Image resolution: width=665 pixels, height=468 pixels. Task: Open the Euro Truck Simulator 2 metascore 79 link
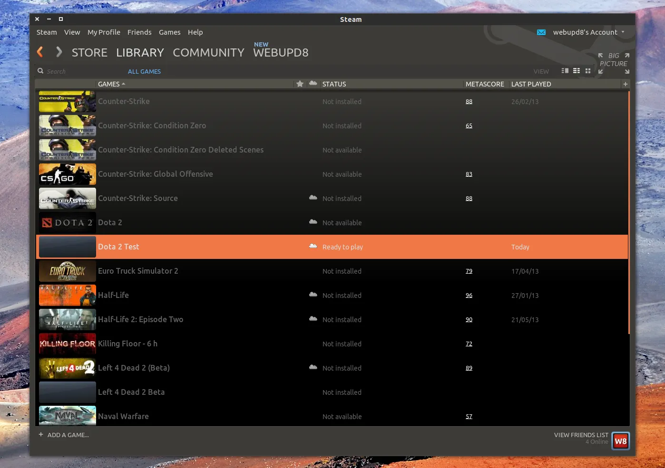(469, 271)
